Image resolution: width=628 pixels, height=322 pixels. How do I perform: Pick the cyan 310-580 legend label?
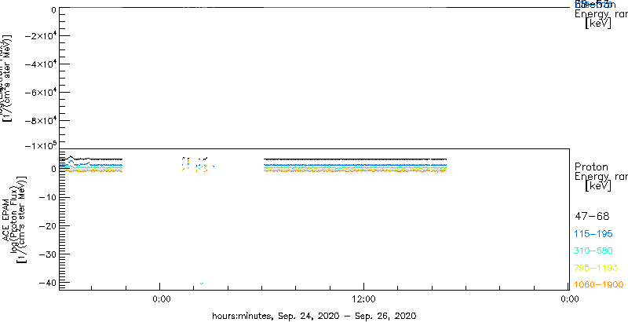tap(593, 251)
